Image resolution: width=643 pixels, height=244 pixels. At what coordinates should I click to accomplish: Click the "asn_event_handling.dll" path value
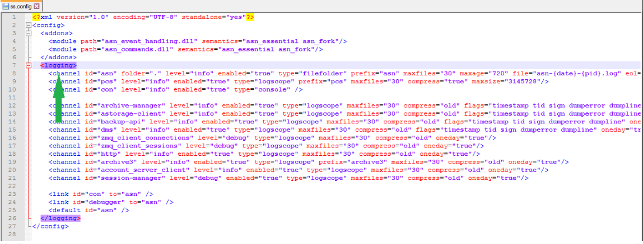148,41
